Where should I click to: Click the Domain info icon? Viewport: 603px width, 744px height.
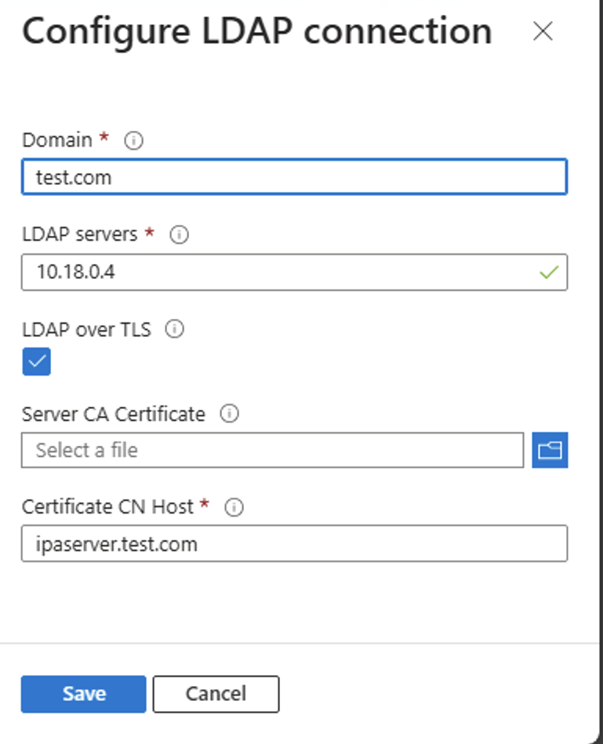pos(134,140)
